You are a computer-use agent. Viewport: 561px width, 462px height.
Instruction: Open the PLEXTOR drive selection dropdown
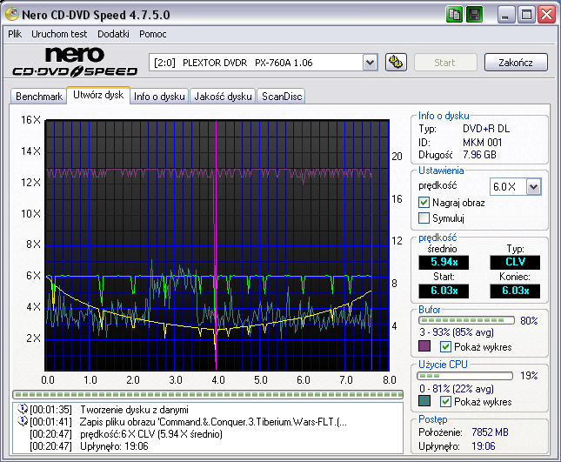[370, 63]
